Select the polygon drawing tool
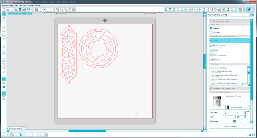 pos(4,59)
